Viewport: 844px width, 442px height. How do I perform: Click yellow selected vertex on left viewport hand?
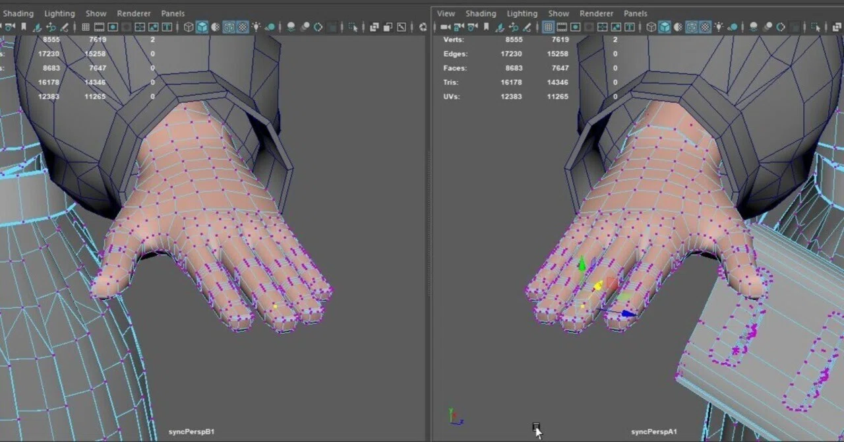pos(275,306)
